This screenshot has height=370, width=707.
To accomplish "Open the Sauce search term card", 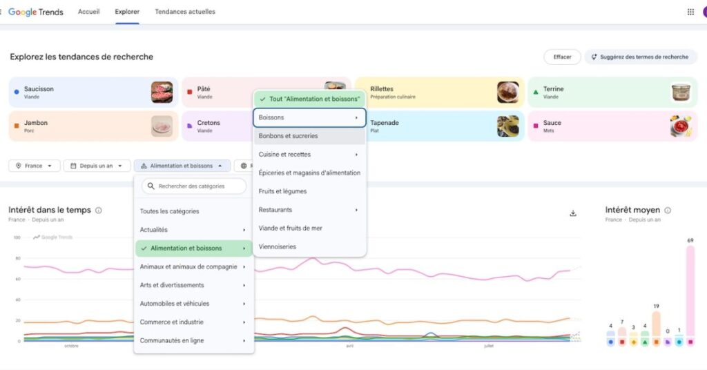I will pyautogui.click(x=612, y=126).
